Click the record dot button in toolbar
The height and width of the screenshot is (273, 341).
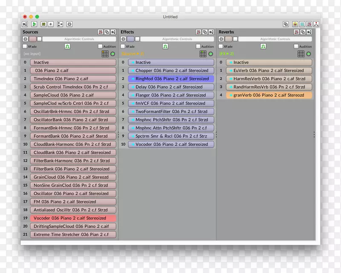coord(51,24)
